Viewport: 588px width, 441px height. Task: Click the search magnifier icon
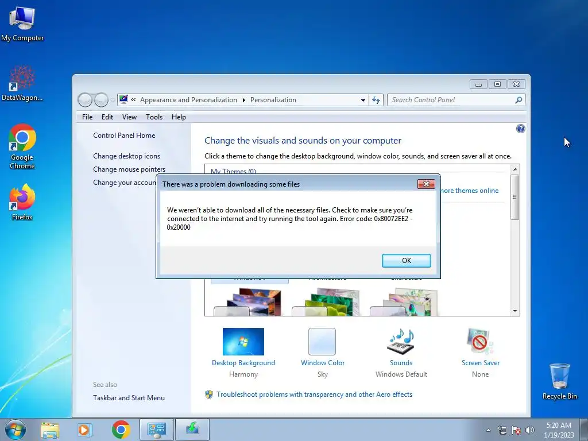click(x=519, y=100)
